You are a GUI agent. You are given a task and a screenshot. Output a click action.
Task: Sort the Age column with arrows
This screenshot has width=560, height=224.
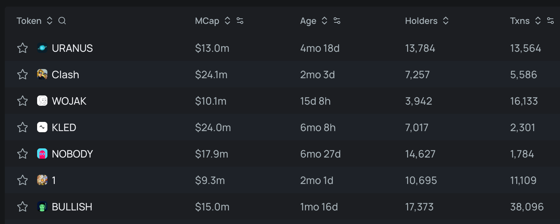324,21
